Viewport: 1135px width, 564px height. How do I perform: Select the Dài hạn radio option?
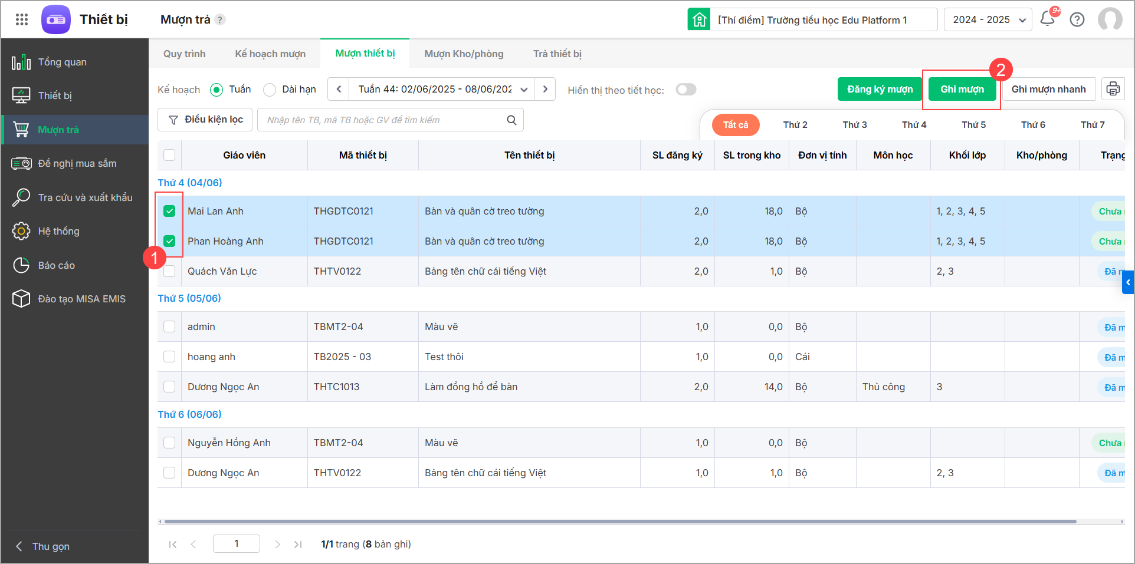[270, 90]
